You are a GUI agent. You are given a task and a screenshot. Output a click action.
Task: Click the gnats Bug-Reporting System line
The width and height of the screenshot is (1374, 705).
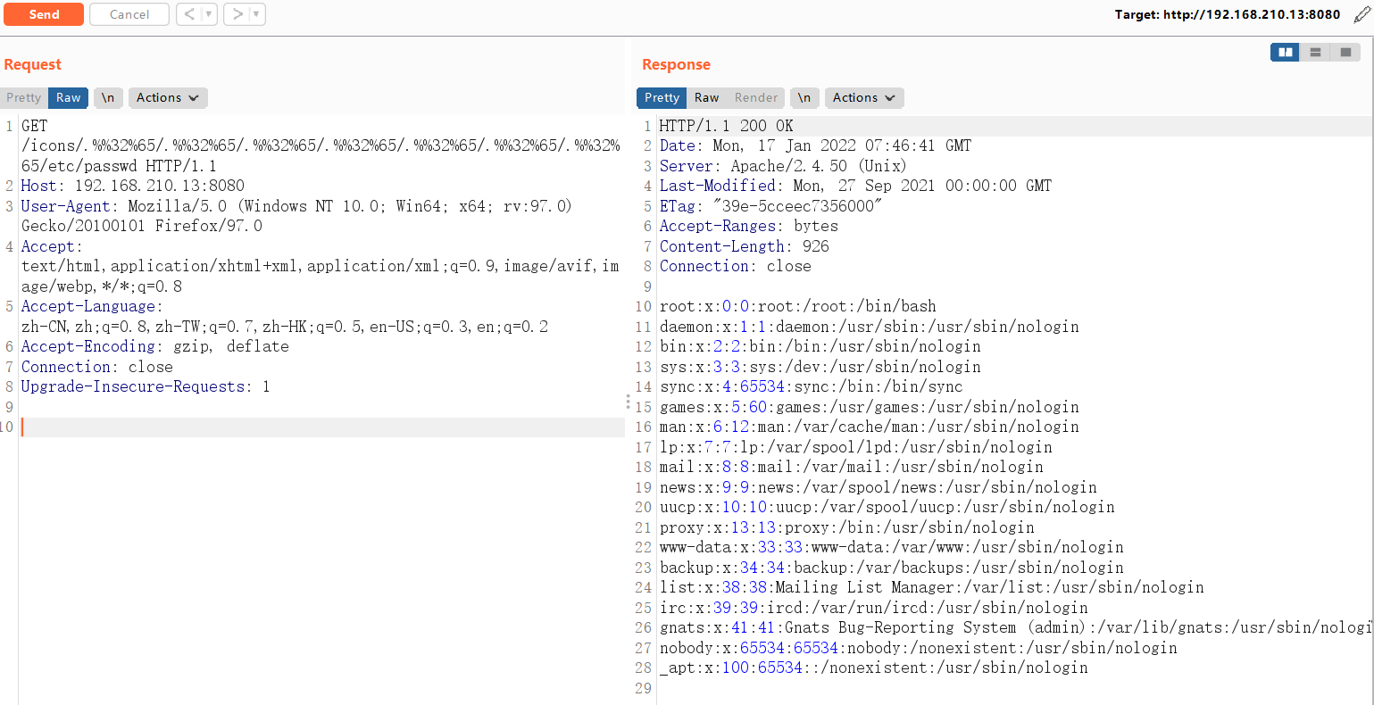tap(1015, 627)
